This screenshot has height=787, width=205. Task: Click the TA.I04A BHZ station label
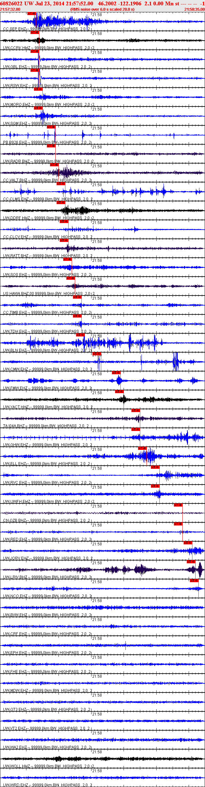pyautogui.click(x=14, y=426)
